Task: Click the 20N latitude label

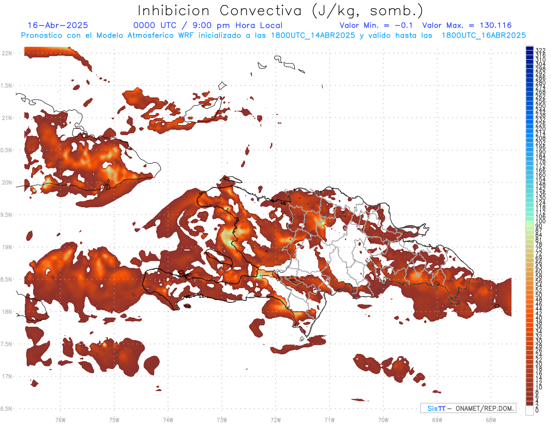Action: point(7,182)
